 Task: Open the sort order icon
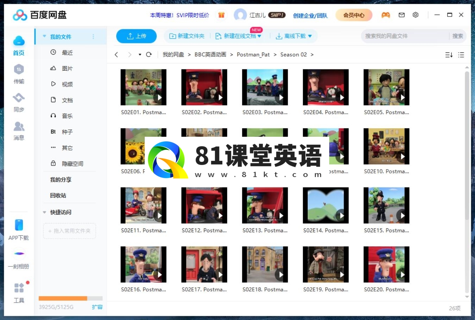click(449, 55)
